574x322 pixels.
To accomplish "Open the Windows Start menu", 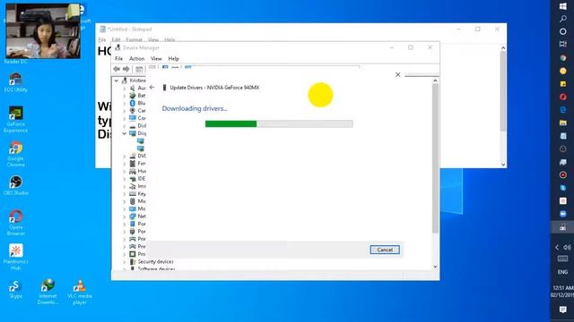I will point(562,6).
